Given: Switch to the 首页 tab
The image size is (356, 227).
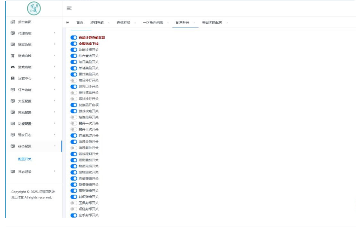Looking at the screenshot, I should coord(80,22).
